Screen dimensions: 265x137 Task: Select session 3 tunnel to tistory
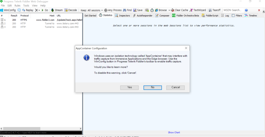pos(41,27)
